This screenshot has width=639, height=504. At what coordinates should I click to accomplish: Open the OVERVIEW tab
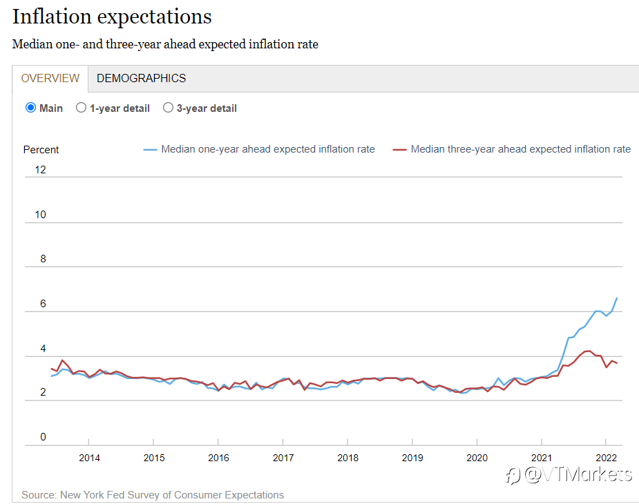point(50,78)
